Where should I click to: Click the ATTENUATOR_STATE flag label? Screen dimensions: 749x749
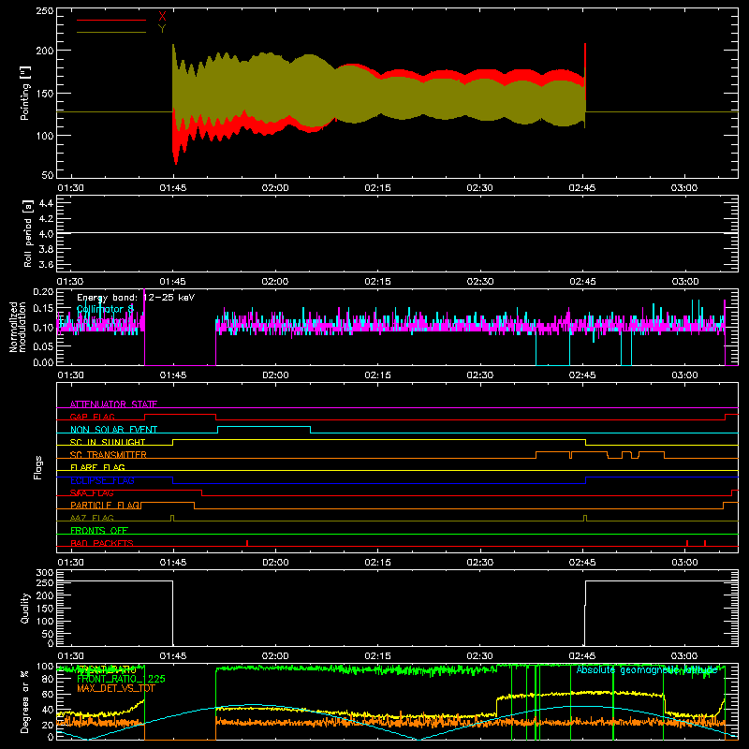113,404
